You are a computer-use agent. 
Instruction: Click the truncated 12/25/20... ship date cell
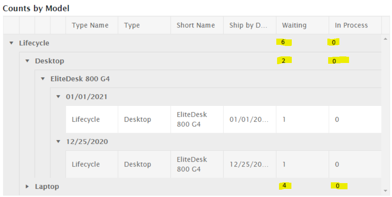pos(249,164)
